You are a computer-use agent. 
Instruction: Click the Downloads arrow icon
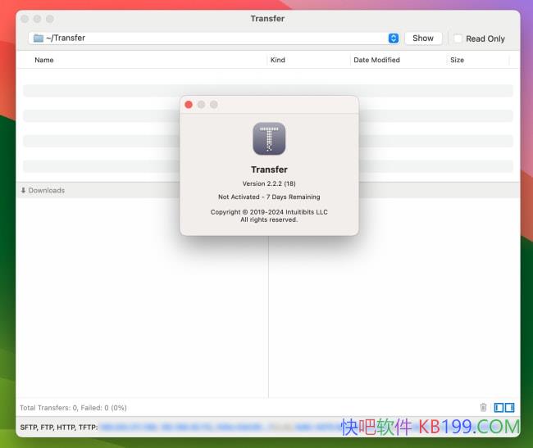click(x=23, y=190)
